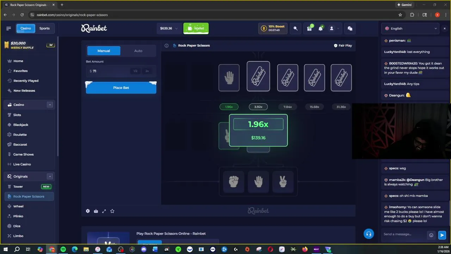Click the chat message input

click(404, 234)
